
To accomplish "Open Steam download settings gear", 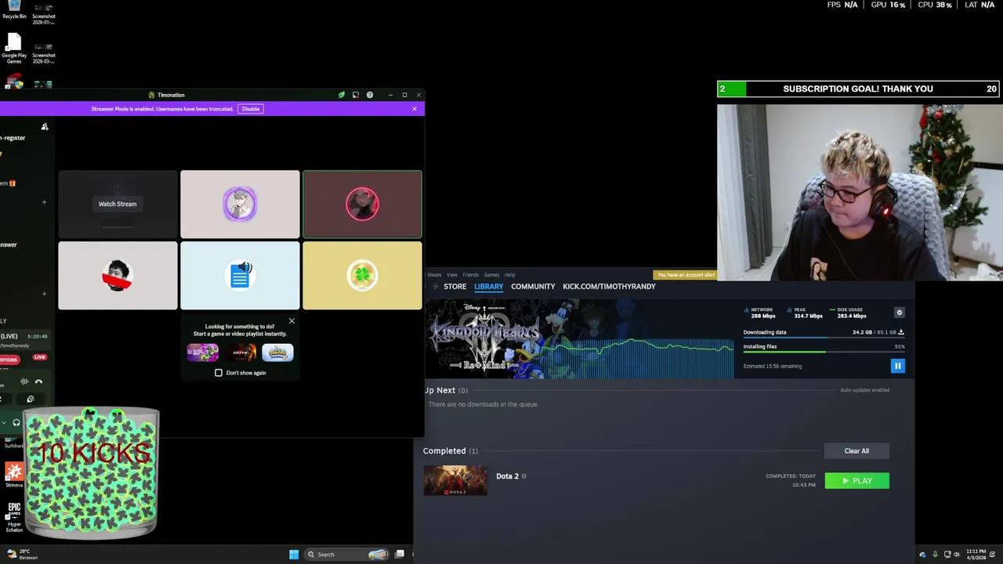I will point(899,313).
